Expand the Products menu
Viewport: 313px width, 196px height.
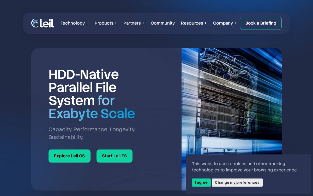point(106,23)
